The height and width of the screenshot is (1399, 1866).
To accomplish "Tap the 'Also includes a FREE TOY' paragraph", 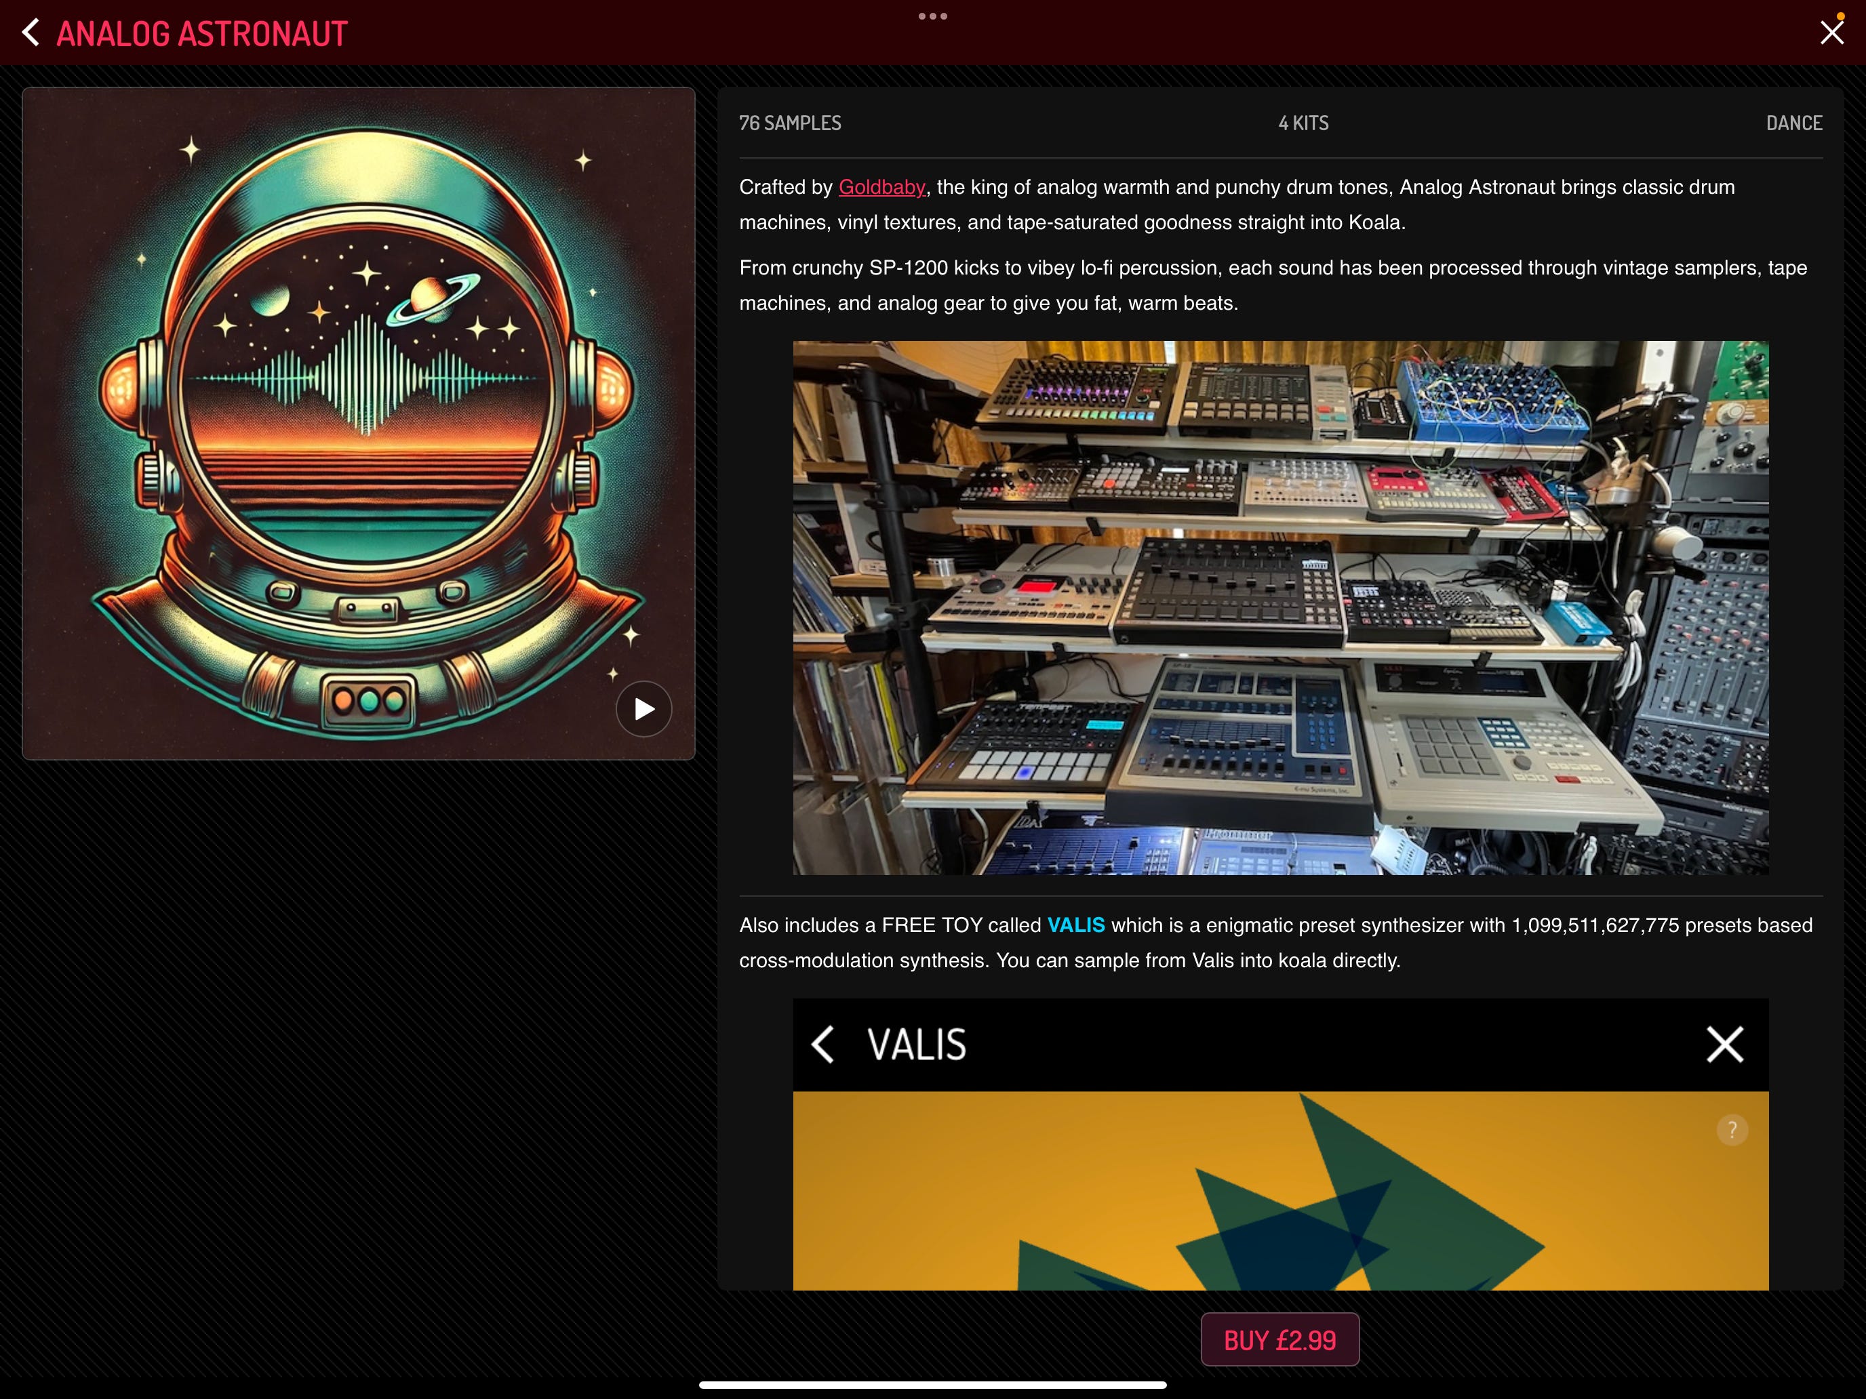I will [x=1275, y=943].
